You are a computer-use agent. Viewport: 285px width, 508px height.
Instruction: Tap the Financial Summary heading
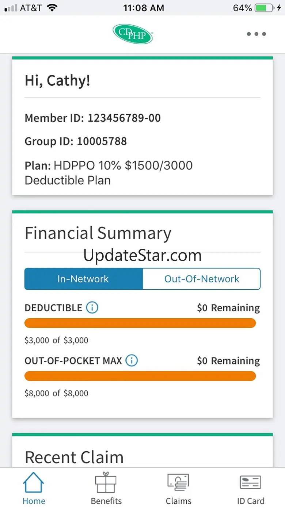[98, 233]
